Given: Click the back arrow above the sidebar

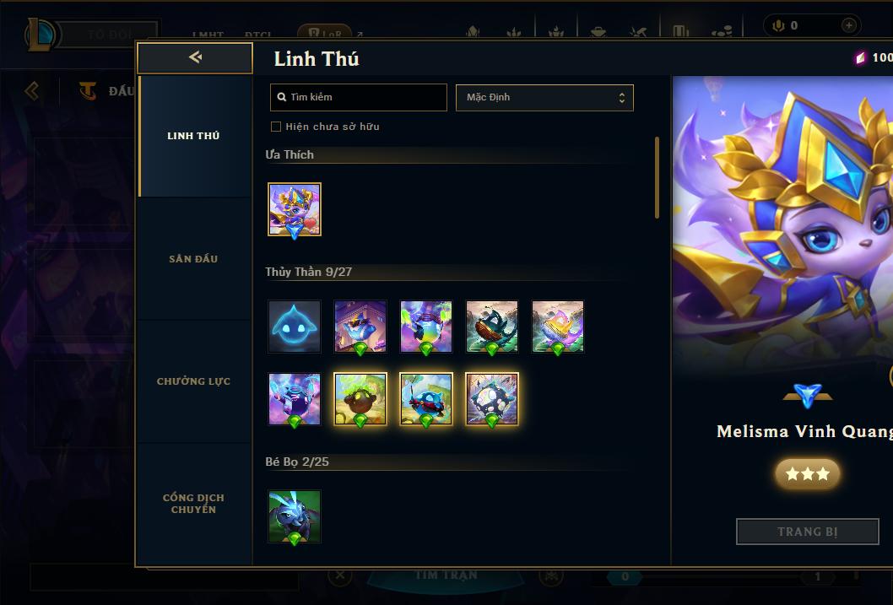Looking at the screenshot, I should tap(195, 57).
